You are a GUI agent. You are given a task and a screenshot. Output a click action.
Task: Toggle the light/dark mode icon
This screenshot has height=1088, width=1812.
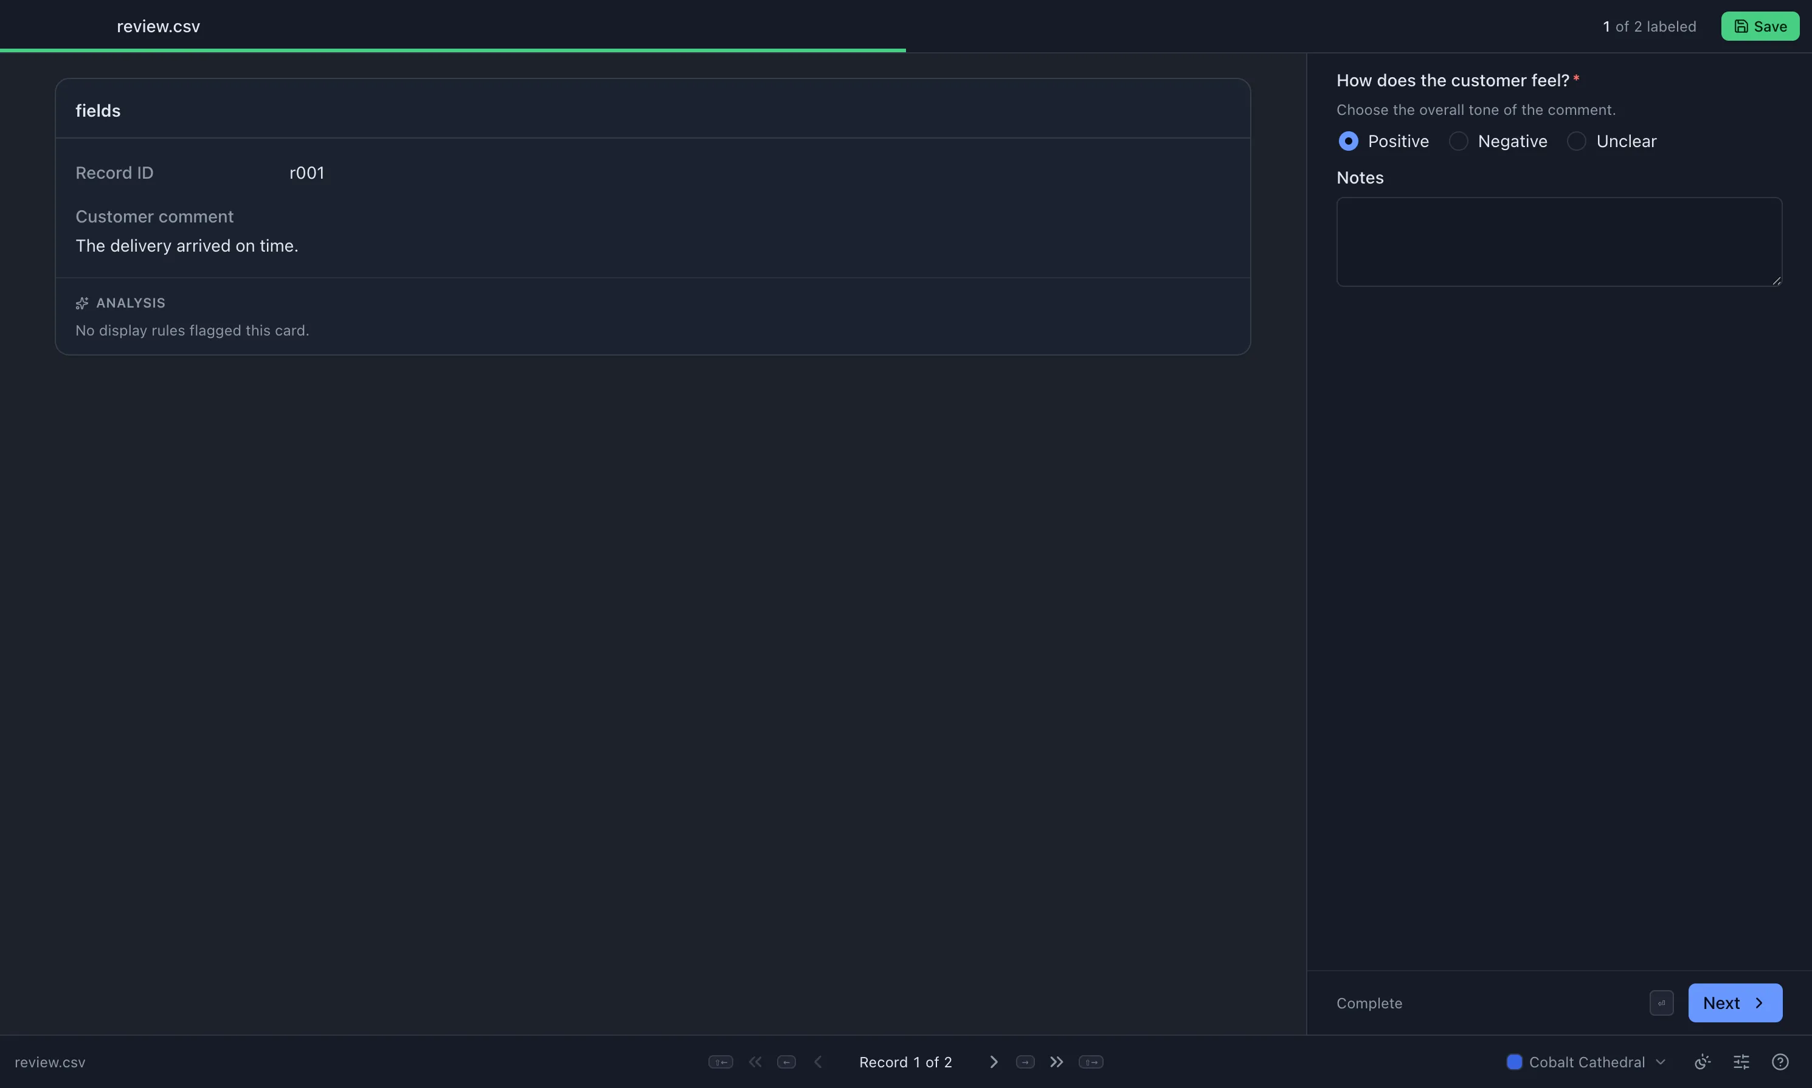(x=1702, y=1062)
